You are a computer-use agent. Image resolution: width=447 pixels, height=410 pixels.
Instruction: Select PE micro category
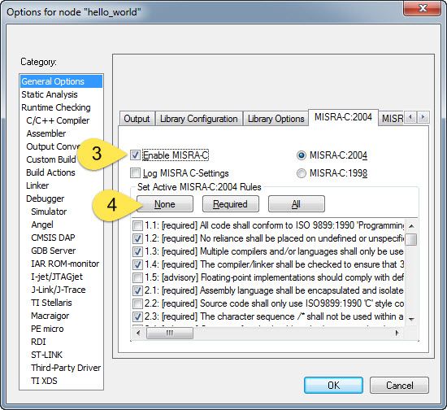click(x=61, y=329)
